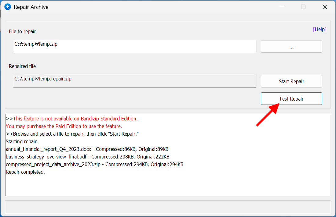Open the Help link

[x=320, y=30]
